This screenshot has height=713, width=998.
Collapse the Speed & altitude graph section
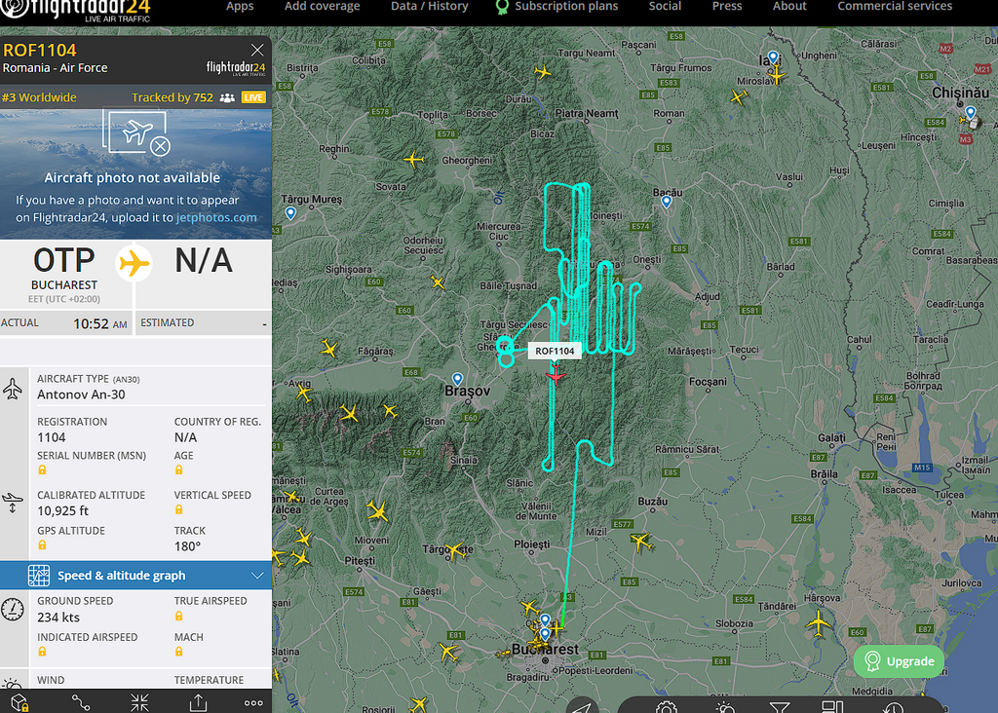257,576
